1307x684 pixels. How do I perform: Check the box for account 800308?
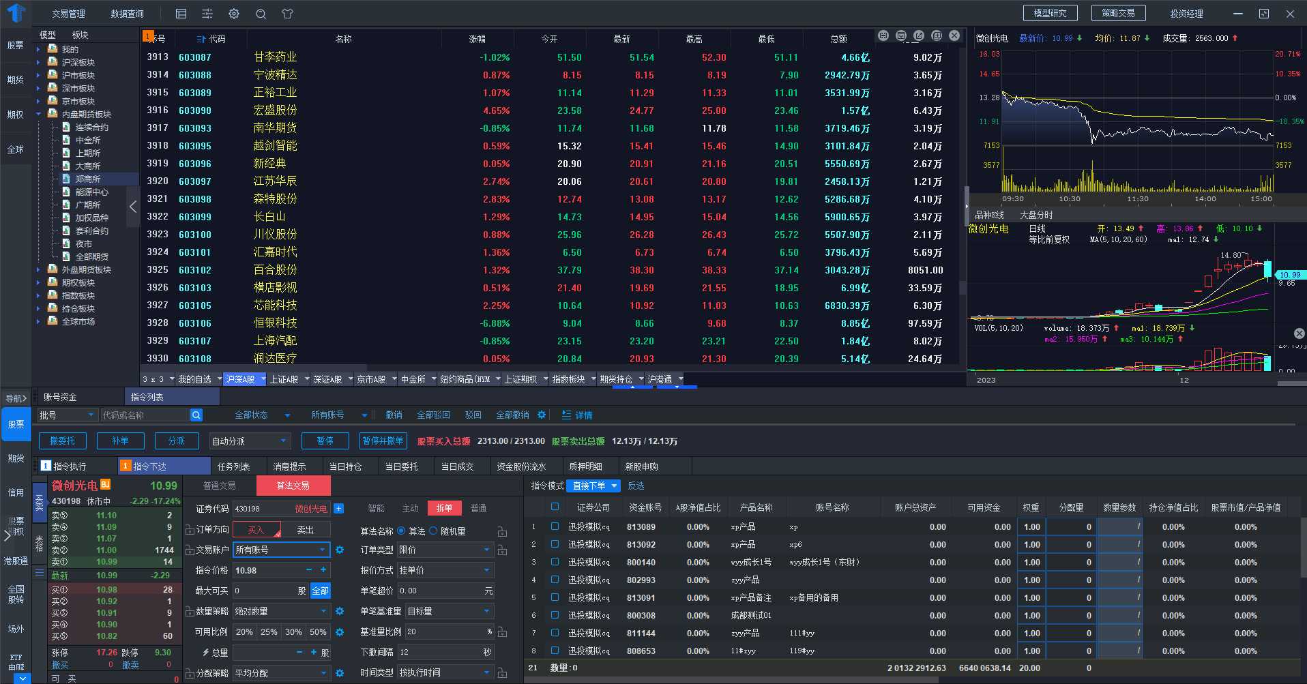point(555,615)
